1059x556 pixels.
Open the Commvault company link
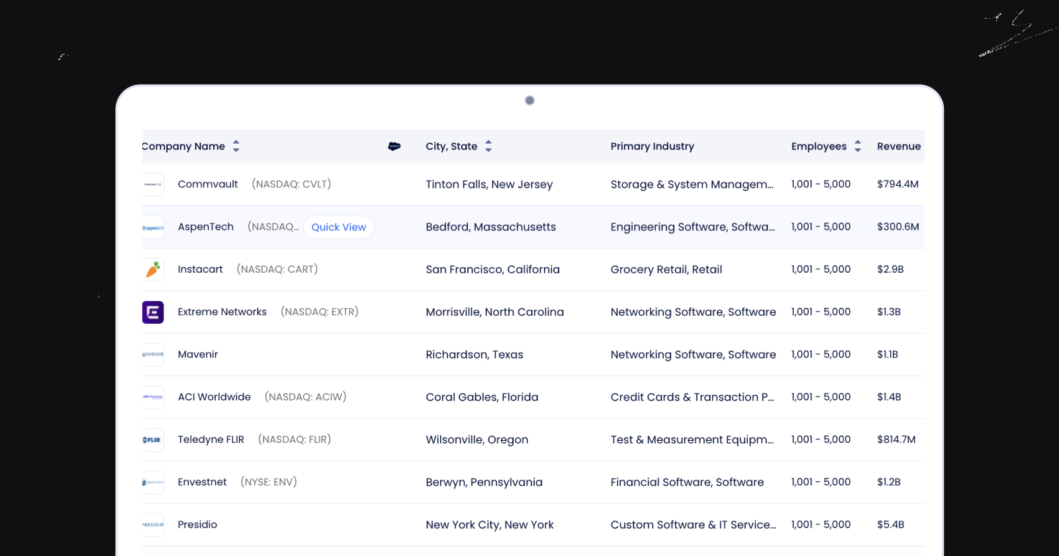point(208,184)
